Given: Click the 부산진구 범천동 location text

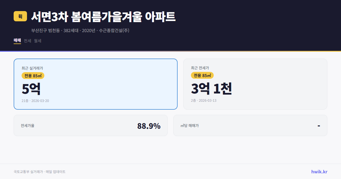Looking at the screenshot, I should tap(45, 30).
